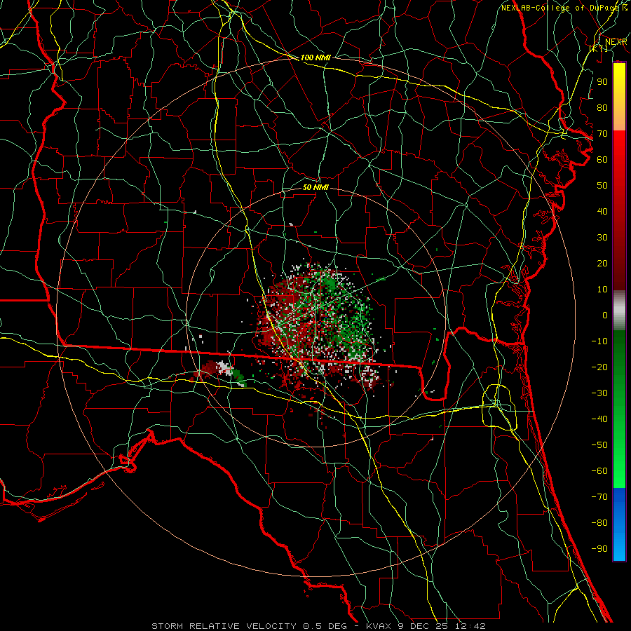This screenshot has width=631, height=631.
Task: Click the 80 value on the velocity scale
Action: pos(602,107)
